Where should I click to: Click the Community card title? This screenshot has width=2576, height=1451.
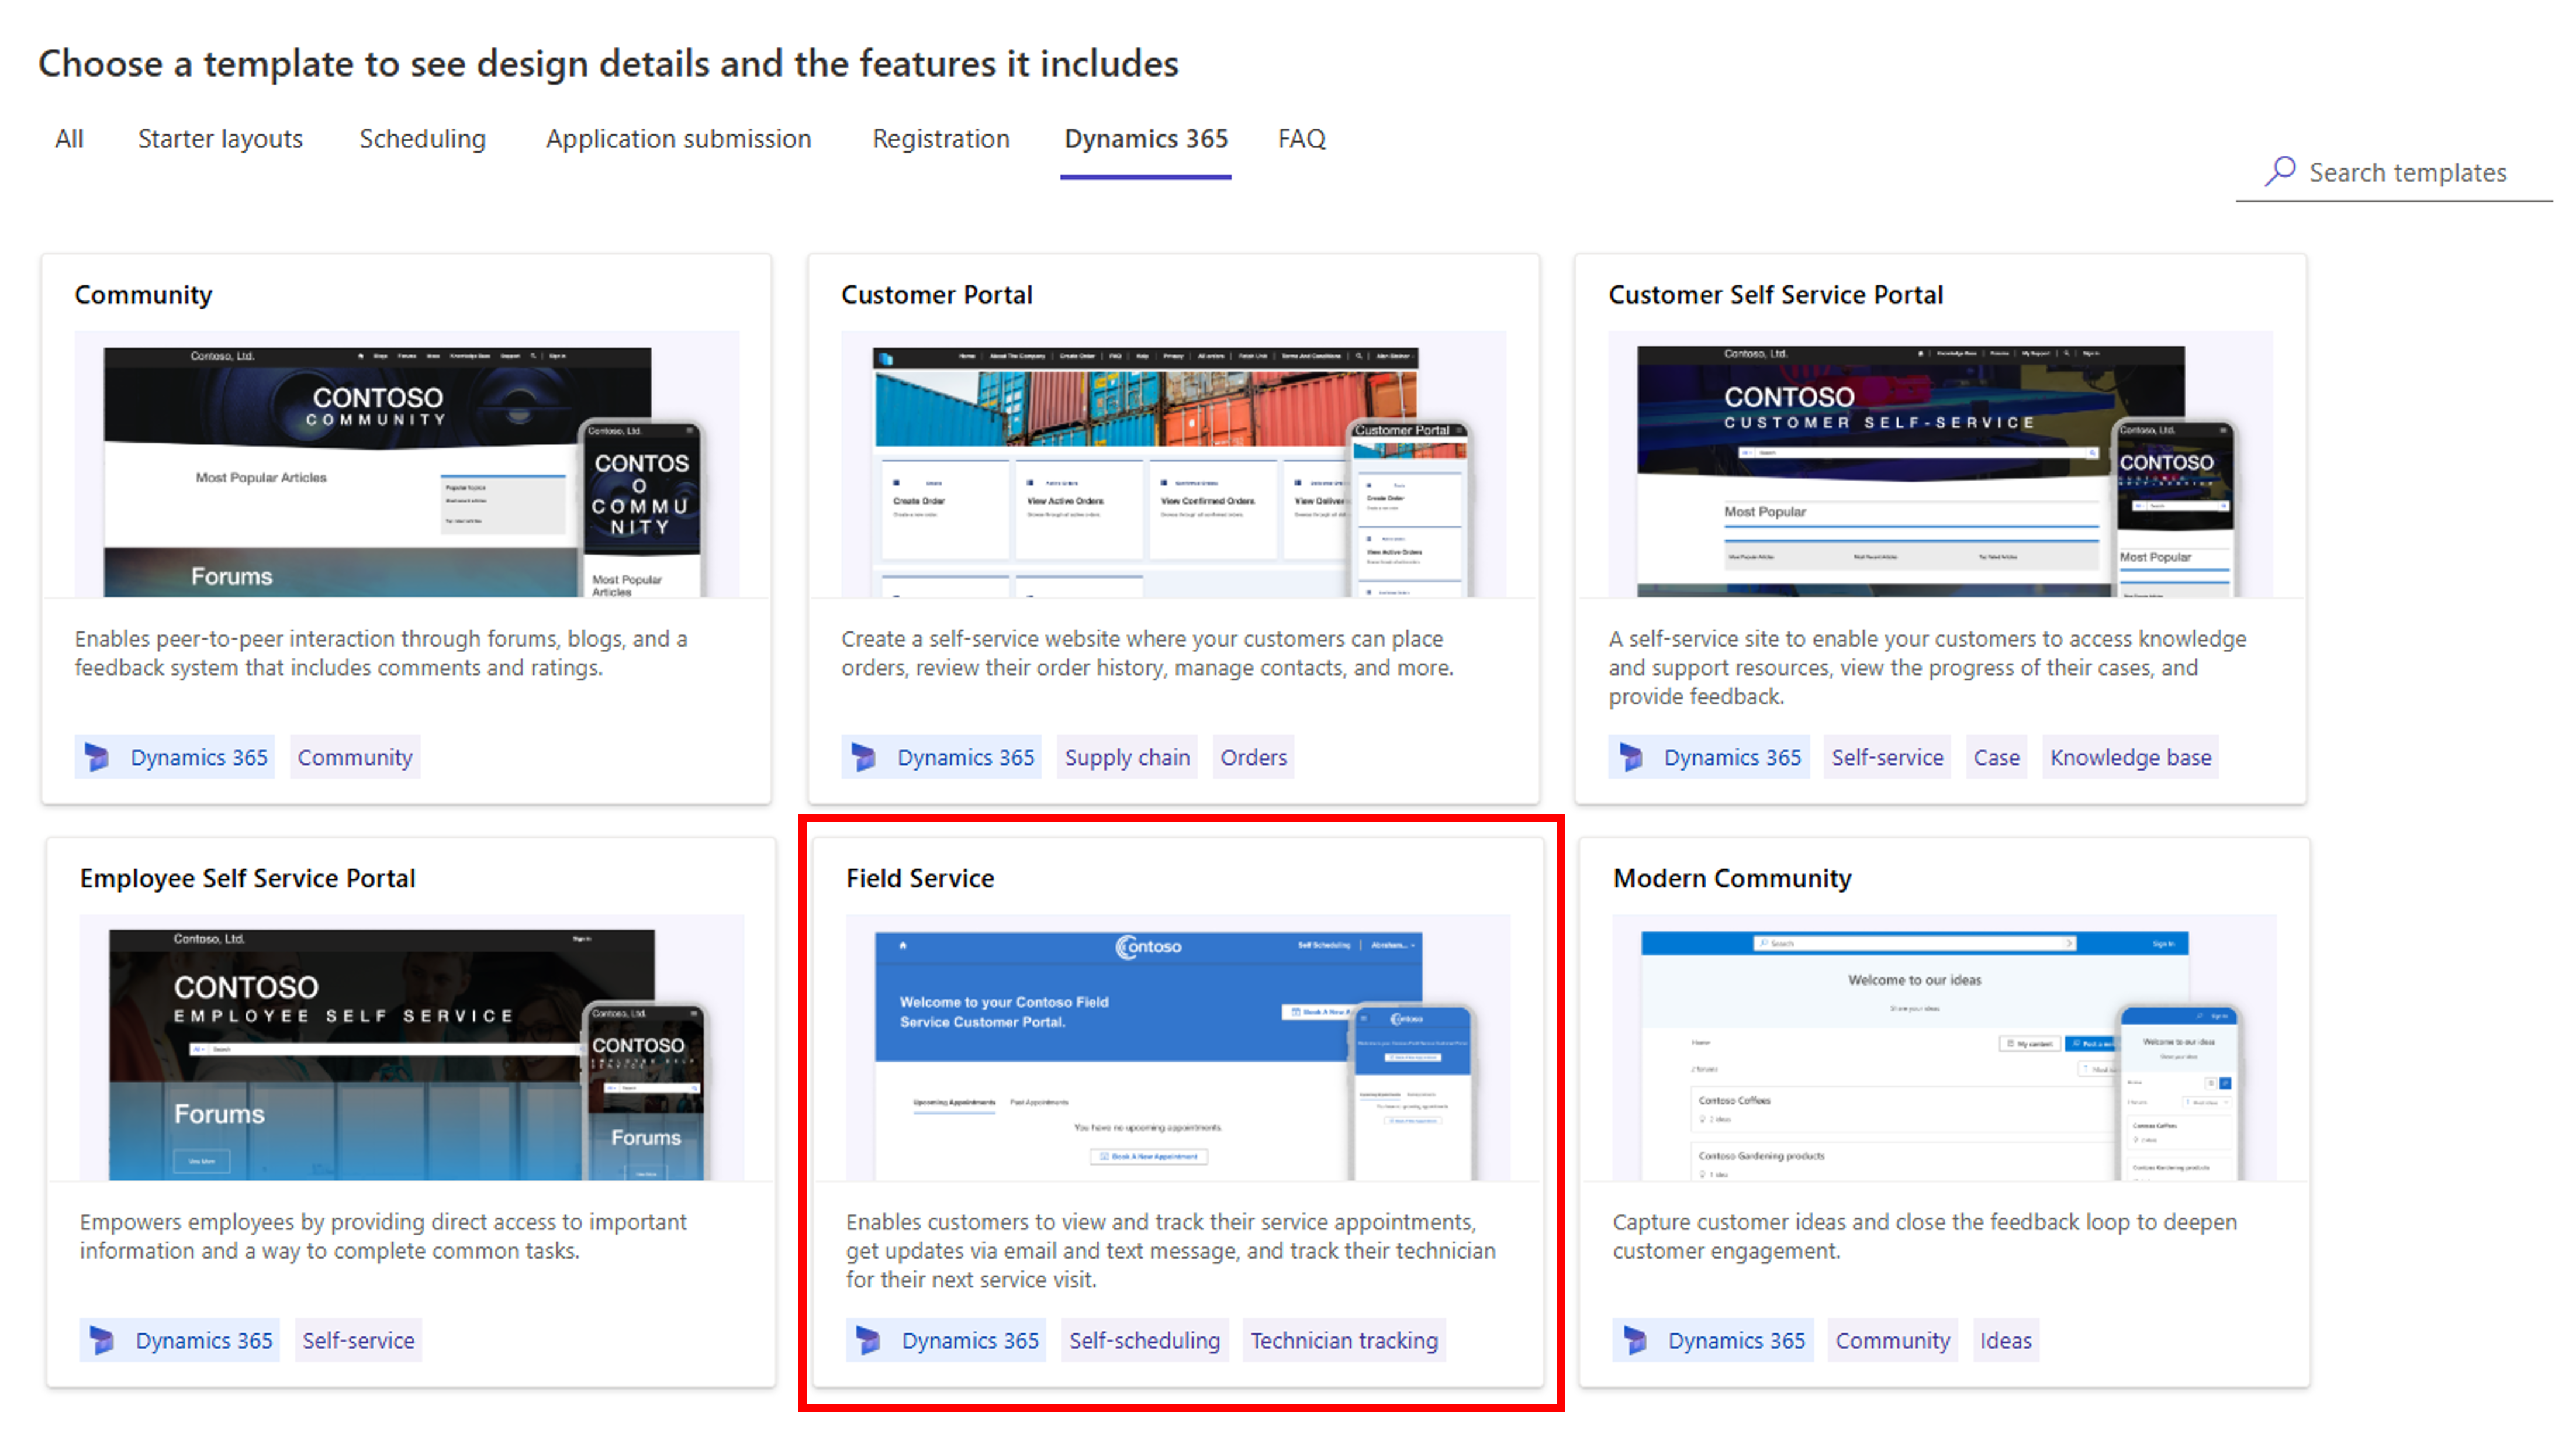click(x=143, y=295)
